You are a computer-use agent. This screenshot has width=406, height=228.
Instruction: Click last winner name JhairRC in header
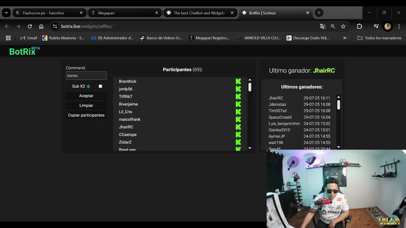pos(324,71)
